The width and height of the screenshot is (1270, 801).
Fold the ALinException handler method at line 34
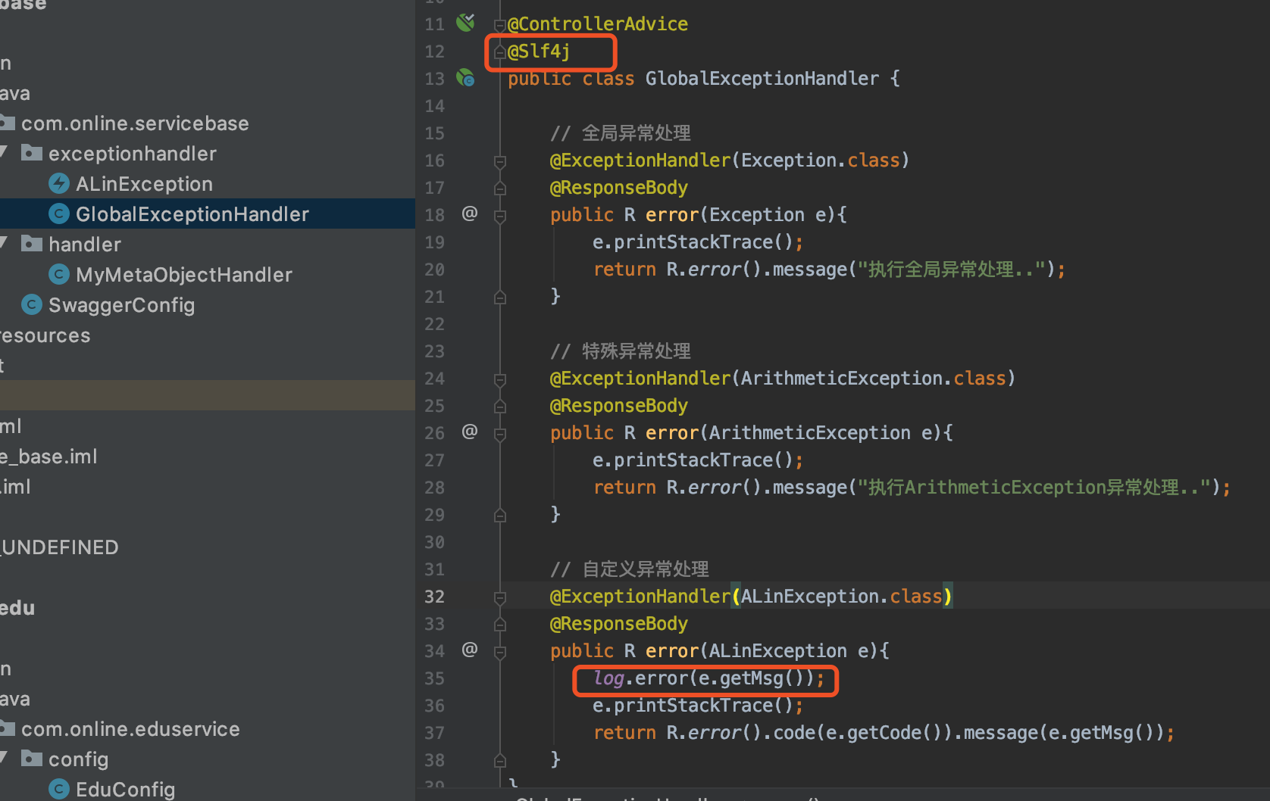coord(499,652)
